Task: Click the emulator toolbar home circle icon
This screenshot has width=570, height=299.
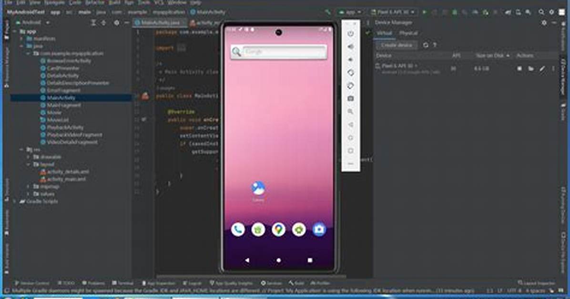Action: click(x=350, y=138)
